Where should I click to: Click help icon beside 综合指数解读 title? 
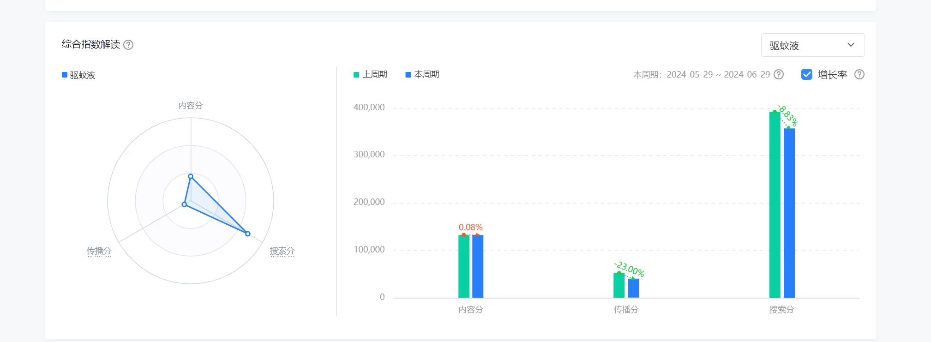129,45
